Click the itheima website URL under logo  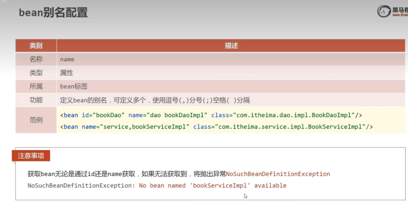(400, 15)
